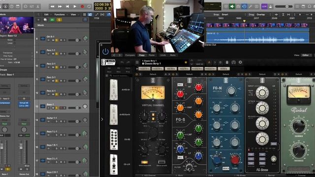Click the purple count-in button
This screenshot has width=315, height=177.
pos(264,6)
